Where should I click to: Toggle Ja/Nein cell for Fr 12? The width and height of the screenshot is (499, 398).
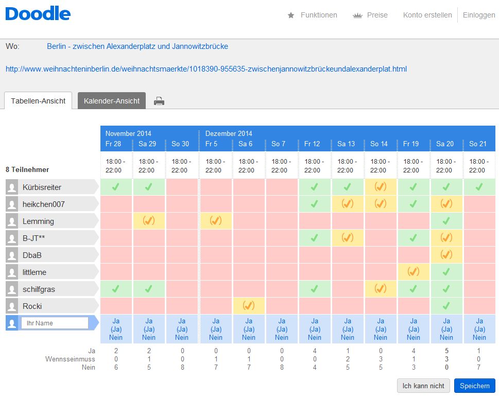point(314,329)
